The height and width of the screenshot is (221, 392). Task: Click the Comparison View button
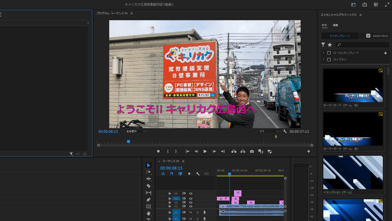(261, 151)
